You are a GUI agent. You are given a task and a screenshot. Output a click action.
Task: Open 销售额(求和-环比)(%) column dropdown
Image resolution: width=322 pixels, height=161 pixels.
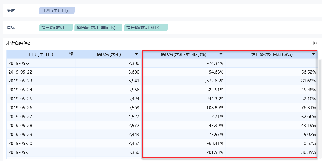[x=313, y=54]
